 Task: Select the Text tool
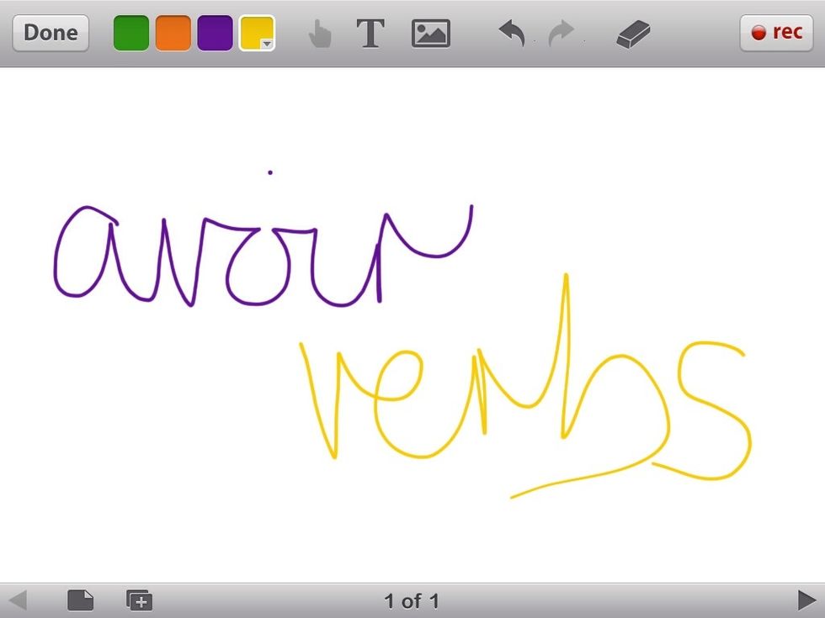370,34
